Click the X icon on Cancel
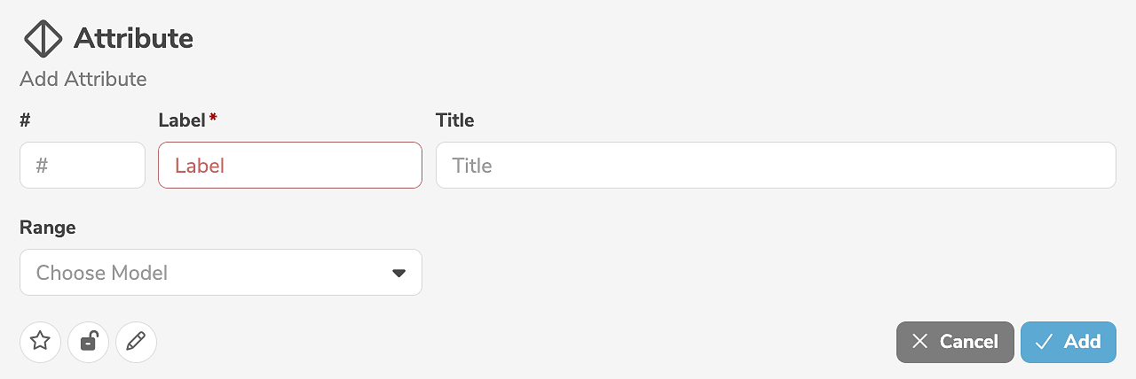This screenshot has height=379, width=1136. (x=919, y=342)
